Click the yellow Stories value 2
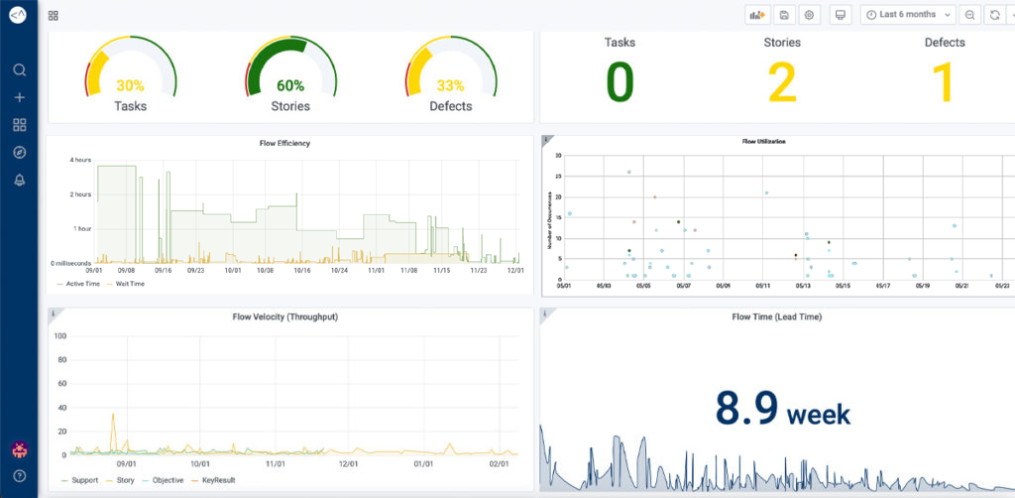The width and height of the screenshot is (1015, 498). (x=783, y=82)
